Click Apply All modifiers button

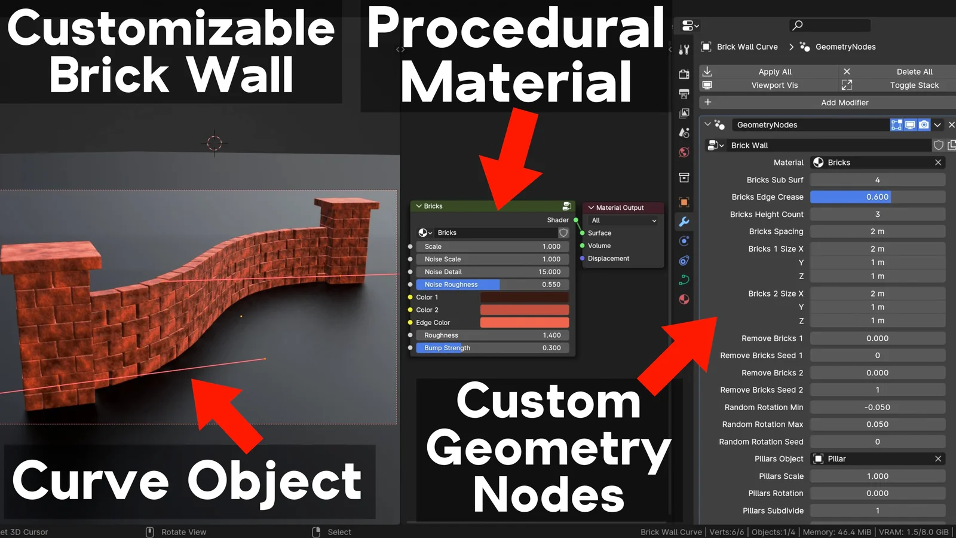[774, 72]
